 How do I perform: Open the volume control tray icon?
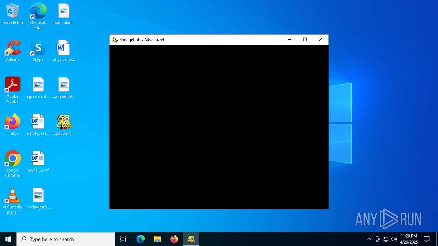(x=394, y=239)
